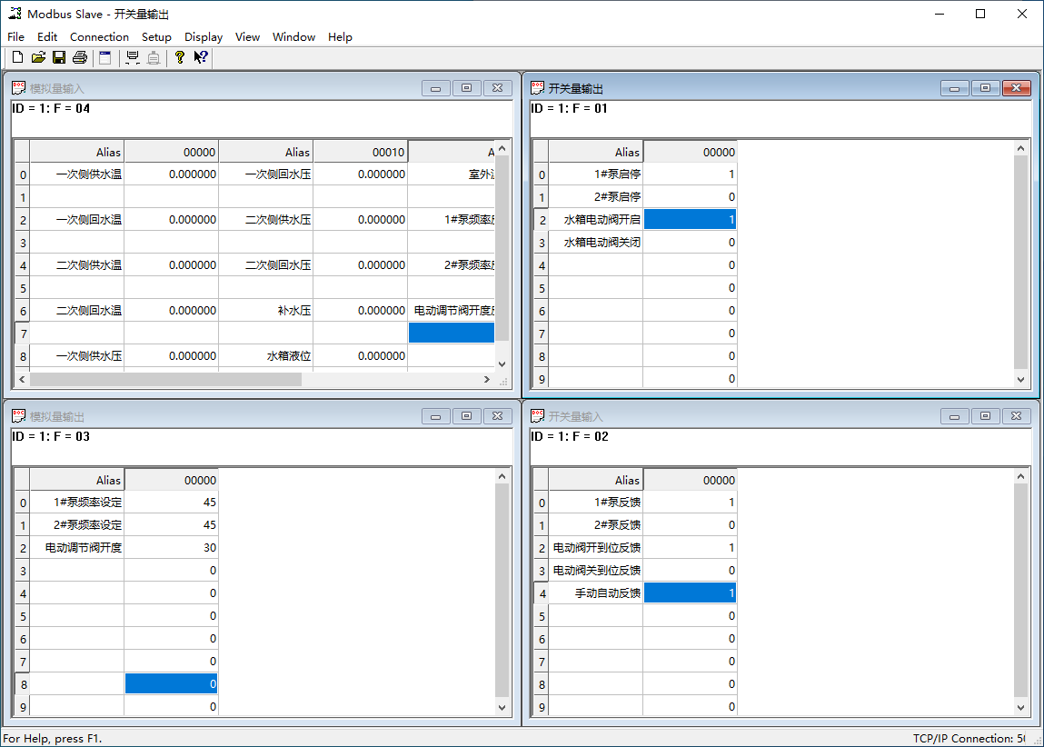Maximize the 模拟量输入 child window

tap(467, 88)
